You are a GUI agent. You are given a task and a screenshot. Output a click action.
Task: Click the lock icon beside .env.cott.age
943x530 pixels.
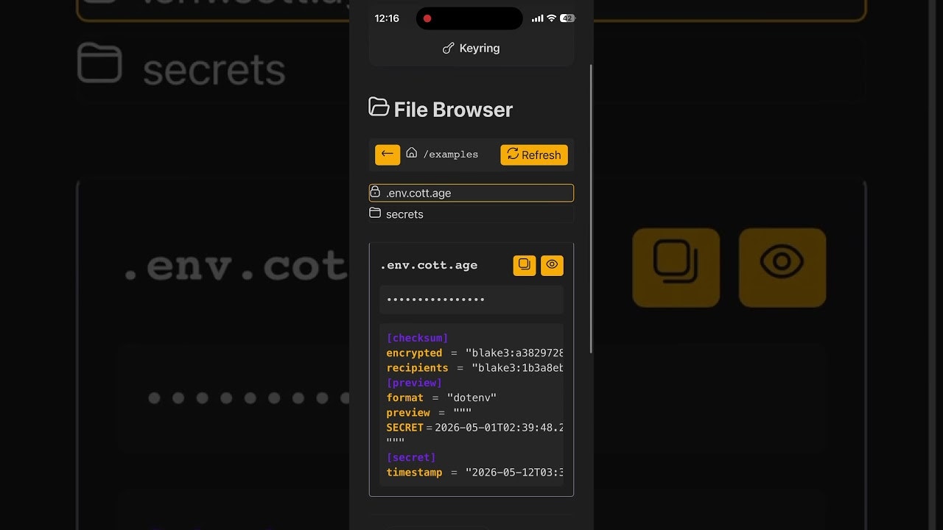click(x=375, y=191)
